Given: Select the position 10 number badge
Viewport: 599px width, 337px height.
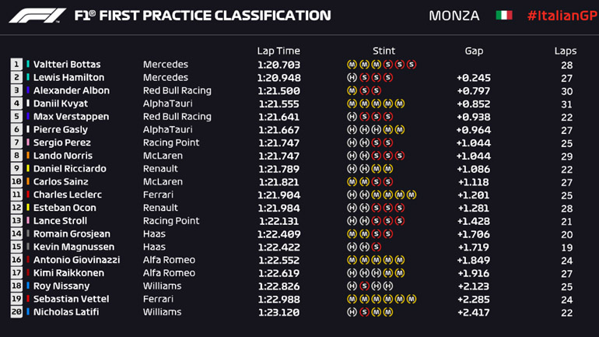Looking at the screenshot, I should click(16, 182).
